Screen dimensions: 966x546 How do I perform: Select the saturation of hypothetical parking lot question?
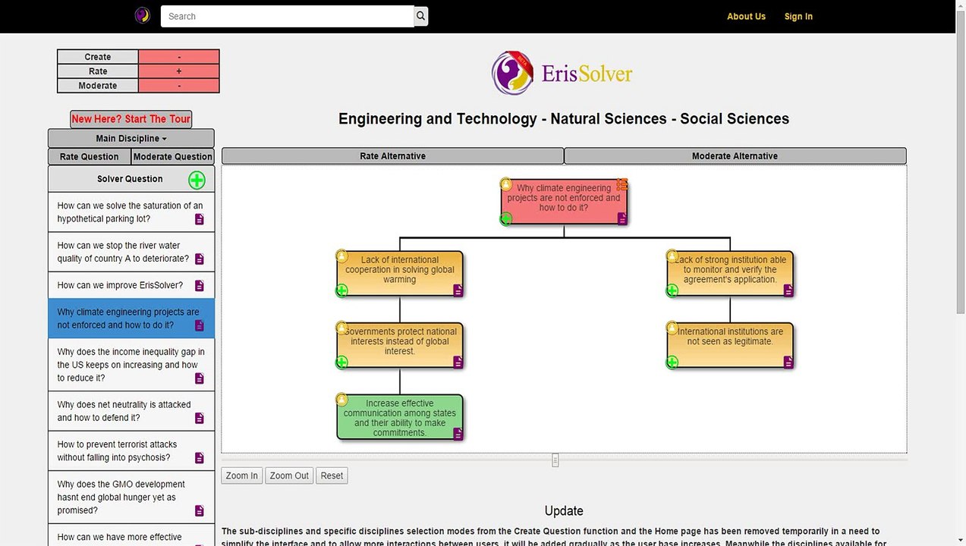click(x=131, y=212)
